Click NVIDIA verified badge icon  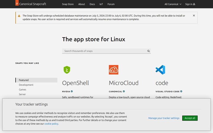point(72,91)
